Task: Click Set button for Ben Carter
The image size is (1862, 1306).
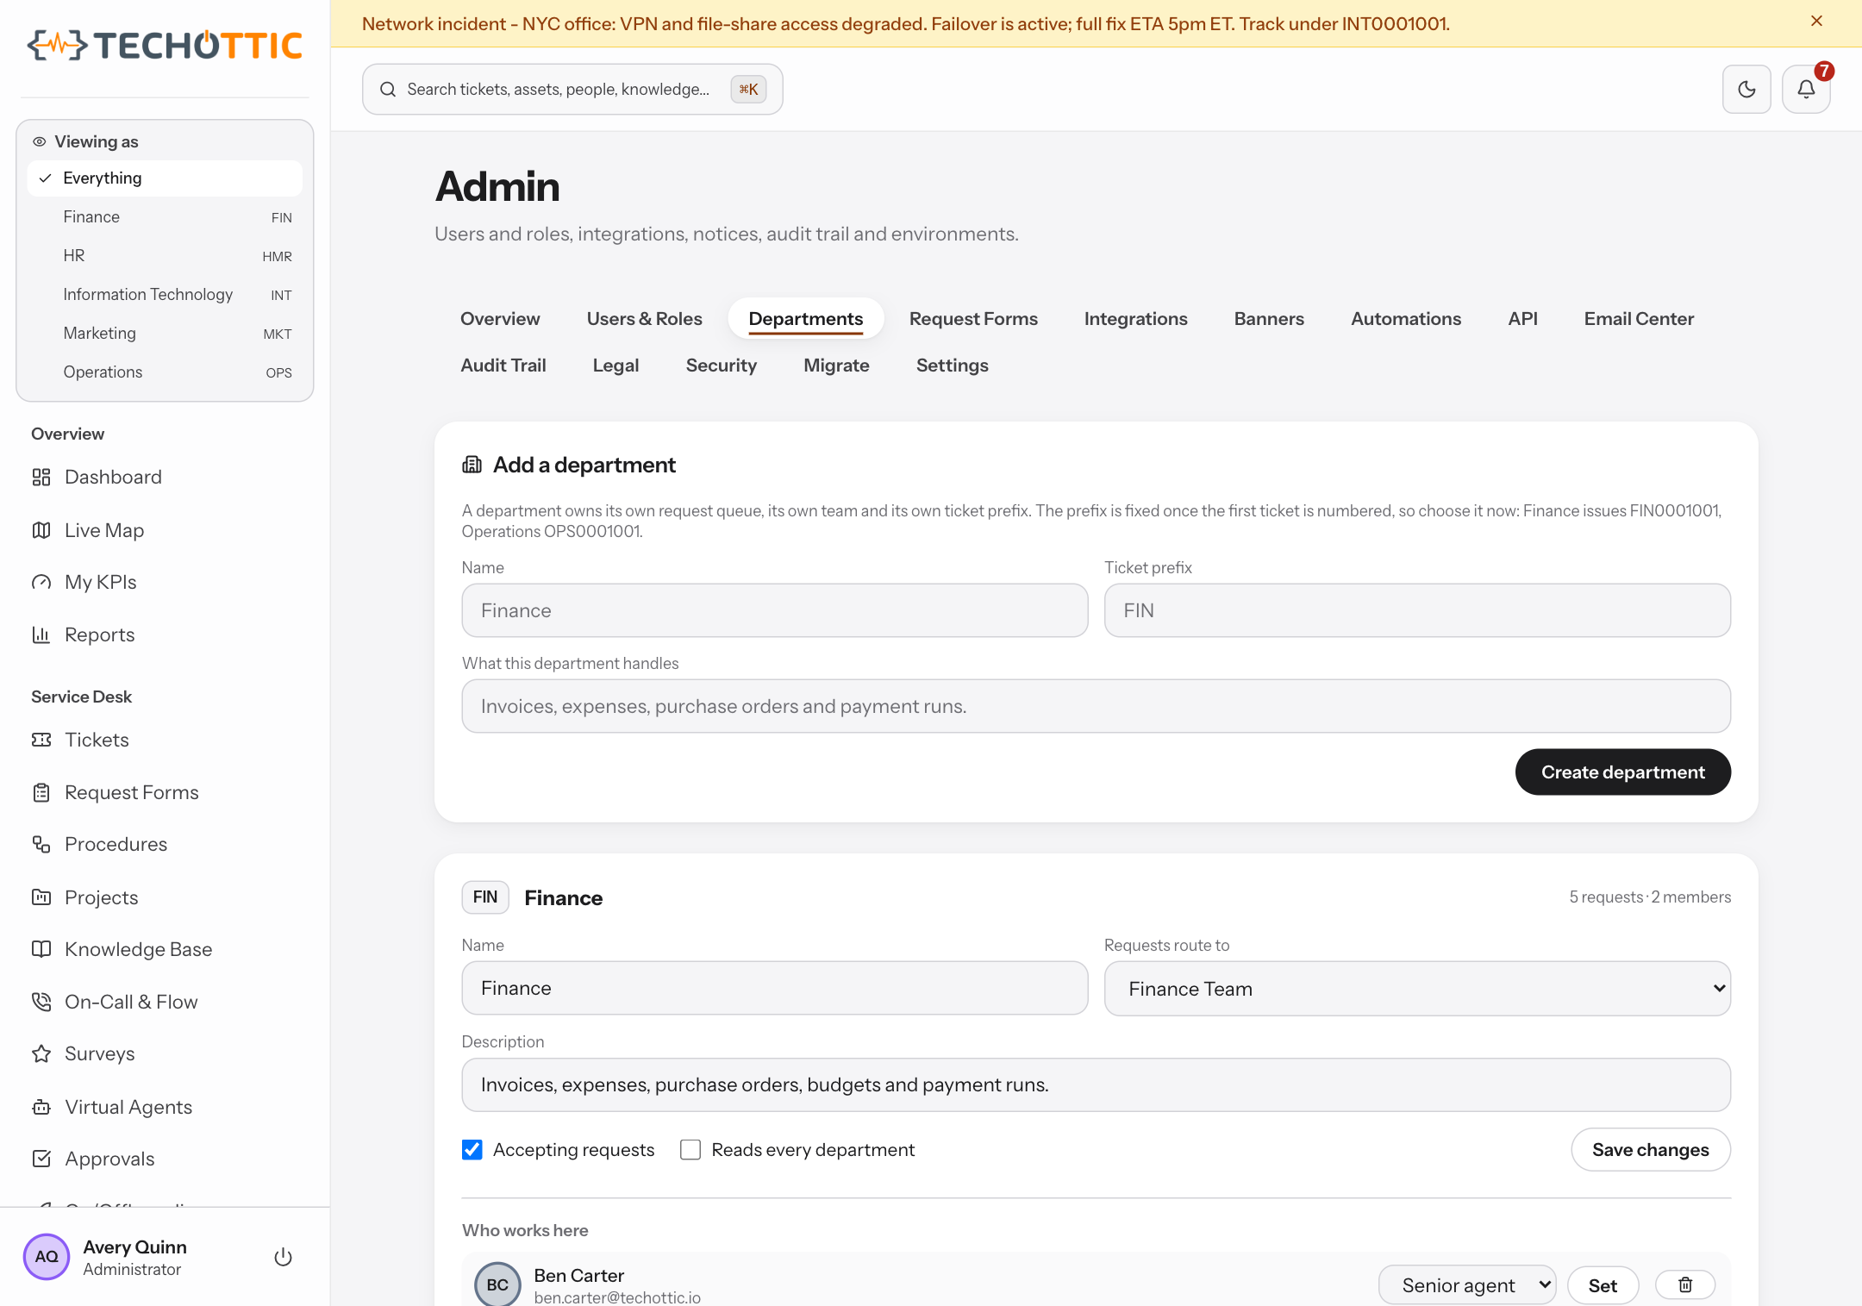Action: [x=1603, y=1285]
